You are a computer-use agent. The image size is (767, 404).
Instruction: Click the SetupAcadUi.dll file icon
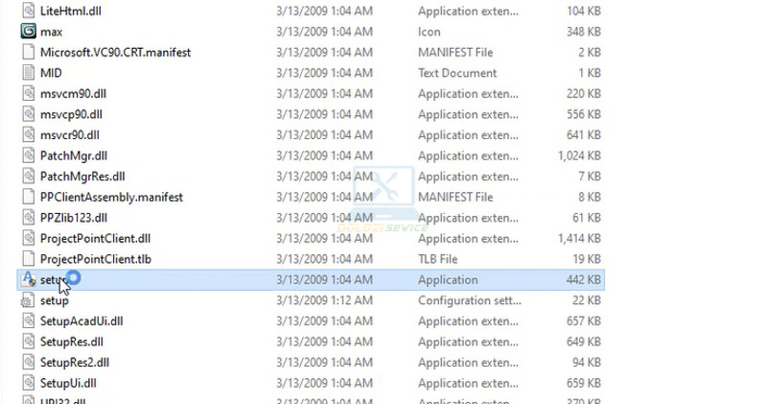tap(28, 321)
